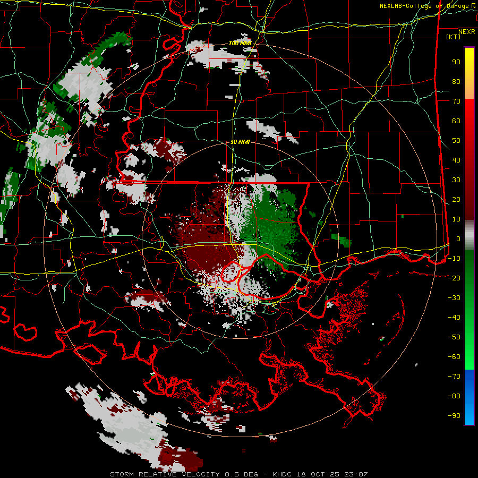
Task: Click the "KHDC" radar site identifier
Action: (283, 474)
